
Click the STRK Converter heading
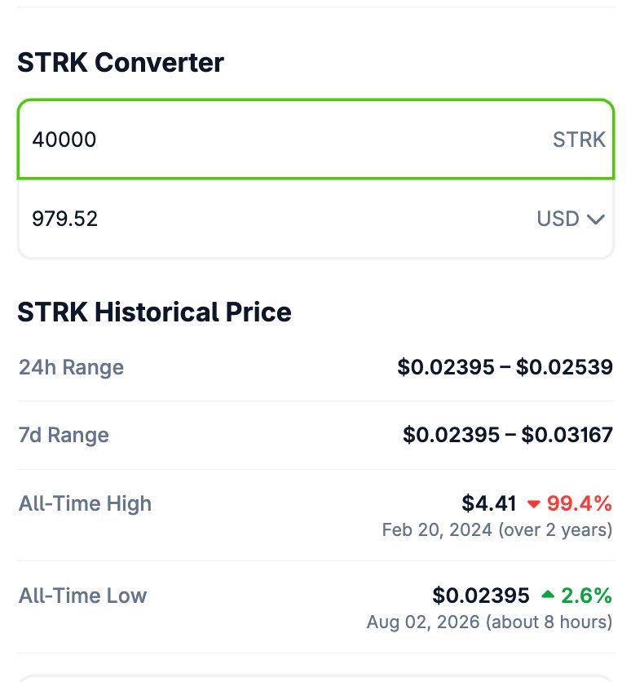click(121, 62)
